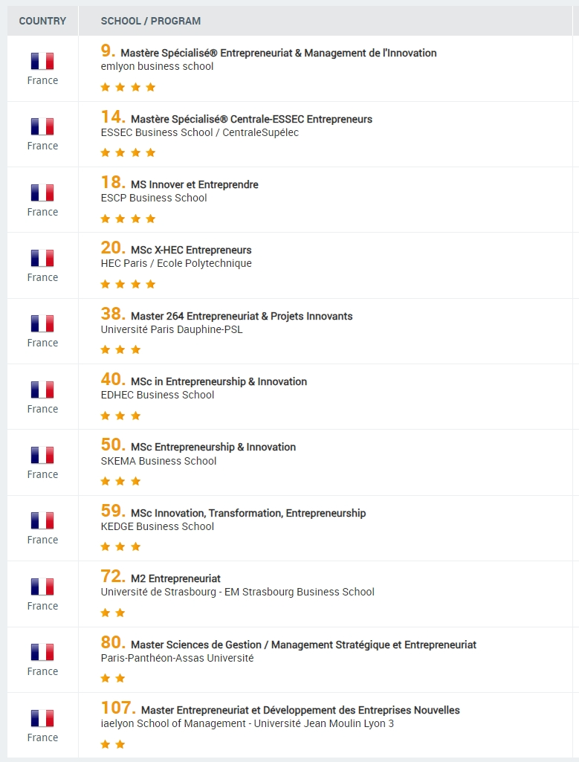This screenshot has width=579, height=762.
Task: Open the MSc X-HEC Entrepreneurs program
Action: (191, 251)
